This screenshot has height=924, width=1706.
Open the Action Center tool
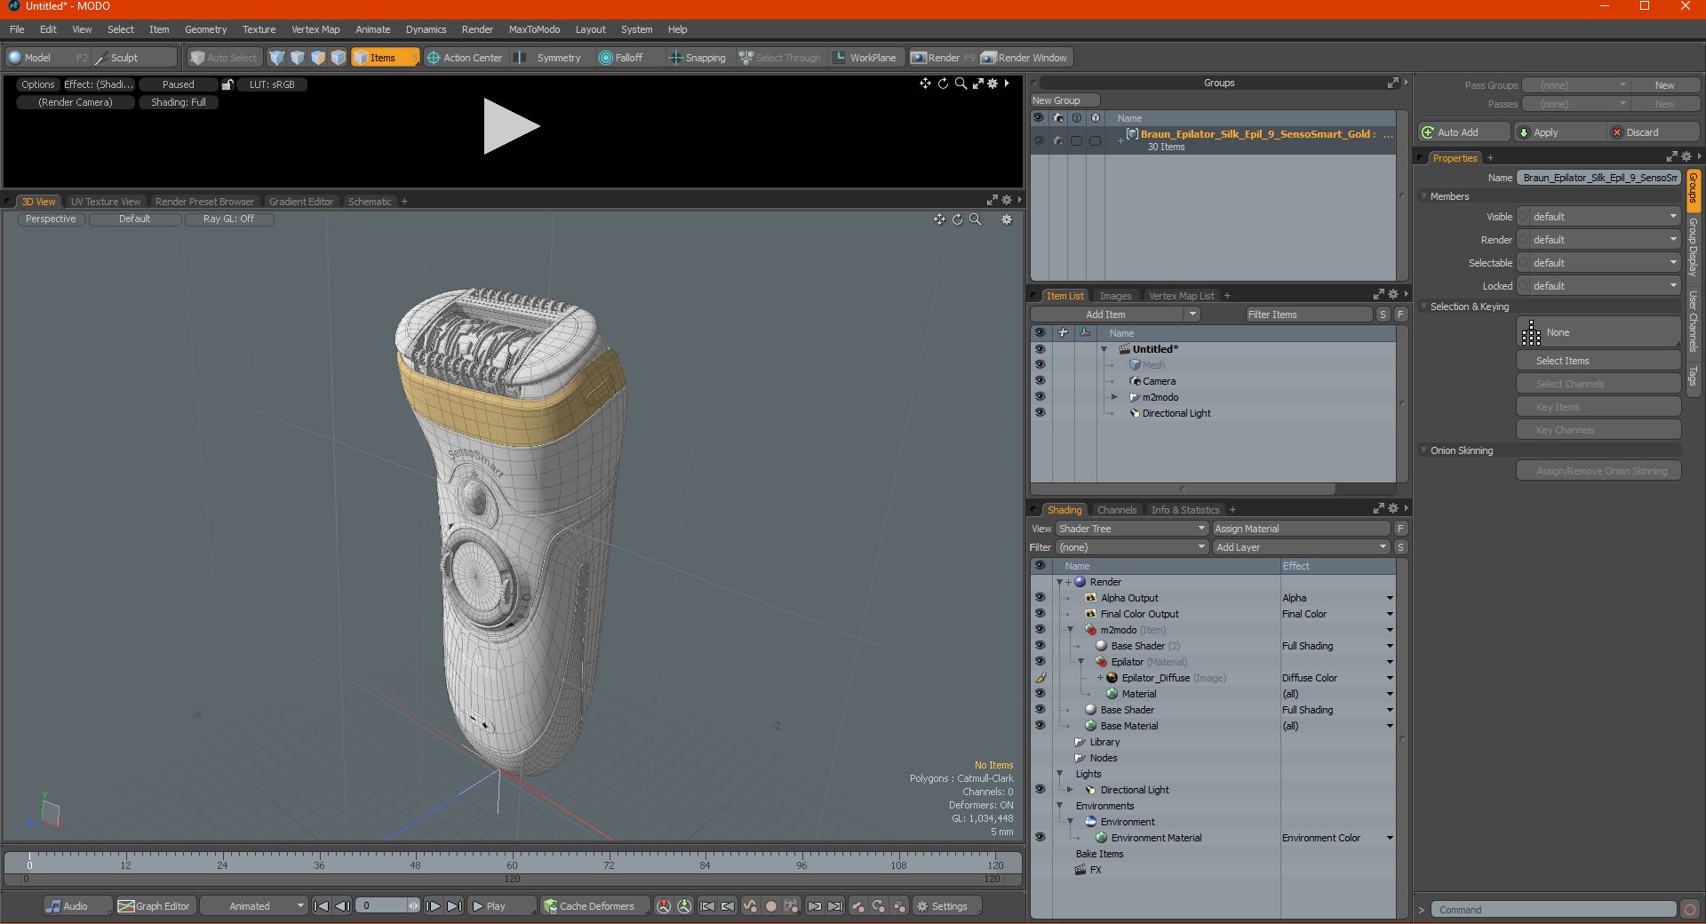464,58
